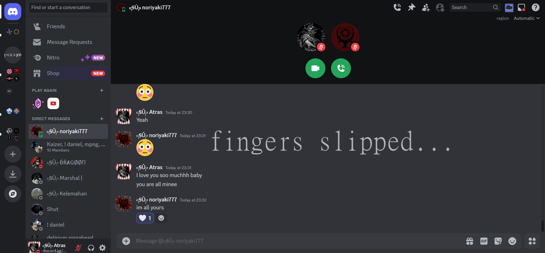Open the sticker picker
Screen dimensions: 545x253
tap(498, 241)
